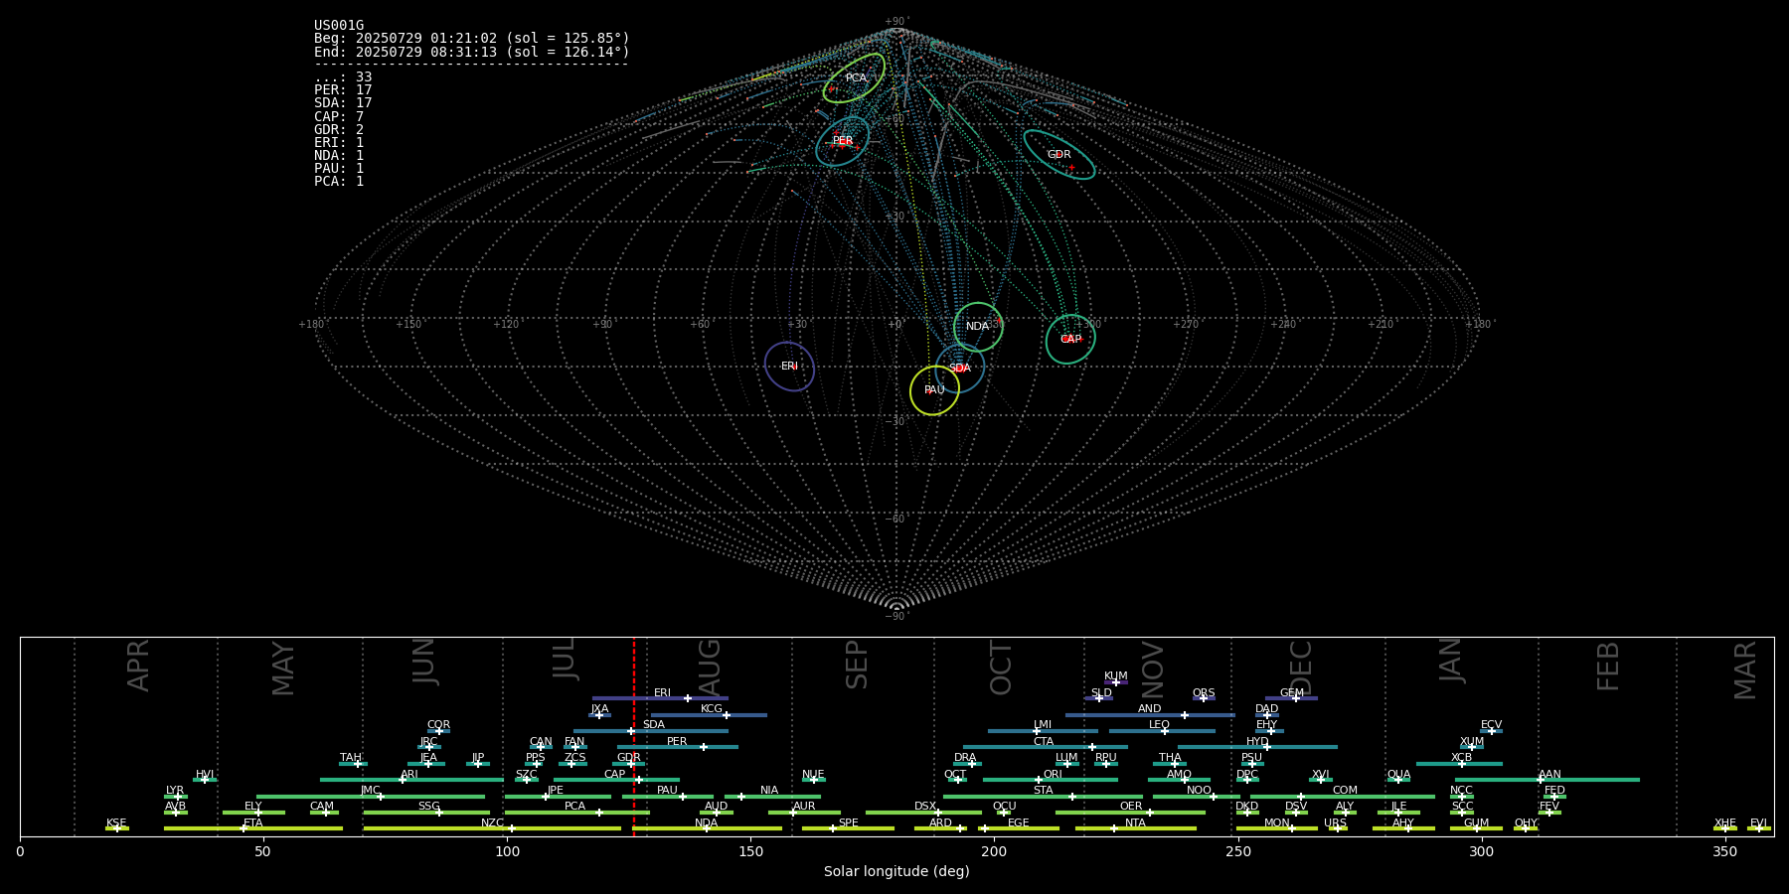Viewport: 1789px width, 894px height.
Task: Click the GDR radiant ellipse on sky map
Action: pyautogui.click(x=1059, y=154)
